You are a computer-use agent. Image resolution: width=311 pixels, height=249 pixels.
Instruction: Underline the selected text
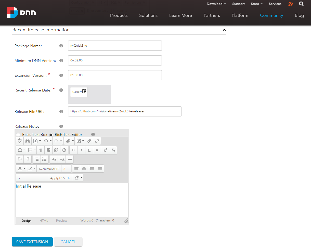(x=89, y=150)
